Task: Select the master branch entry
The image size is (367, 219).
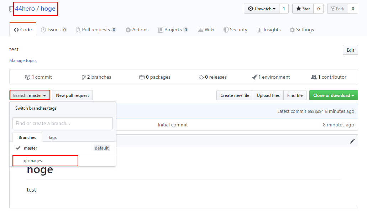Action: (x=63, y=148)
